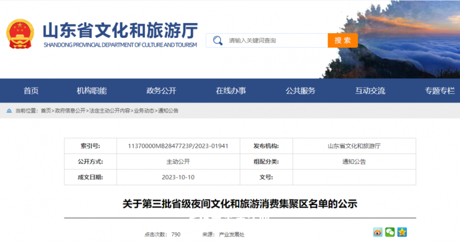460x243 pixels.
Task: Click 业务动态 breadcrumb link
Action: (144, 111)
